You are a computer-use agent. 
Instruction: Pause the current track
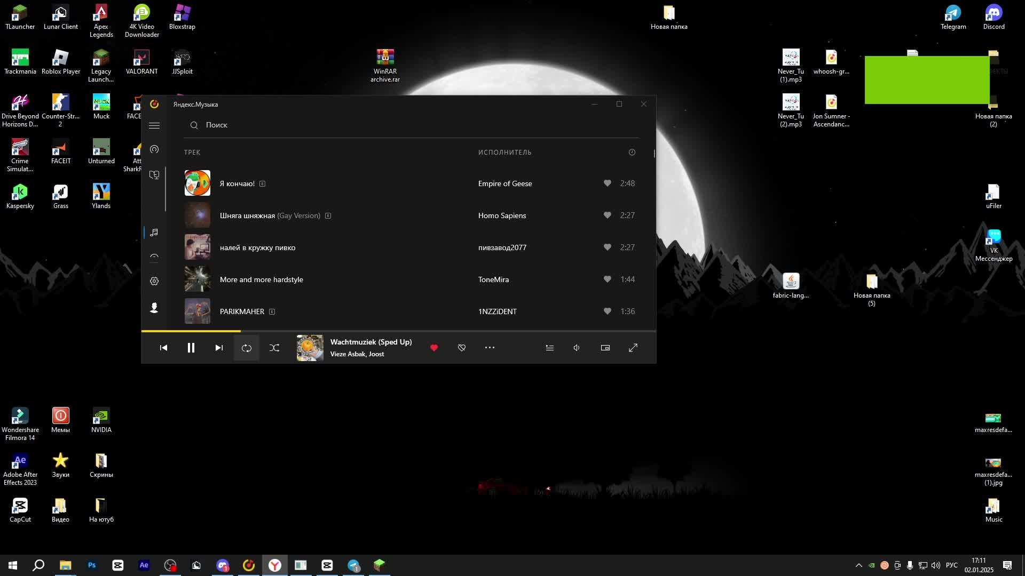(x=191, y=348)
